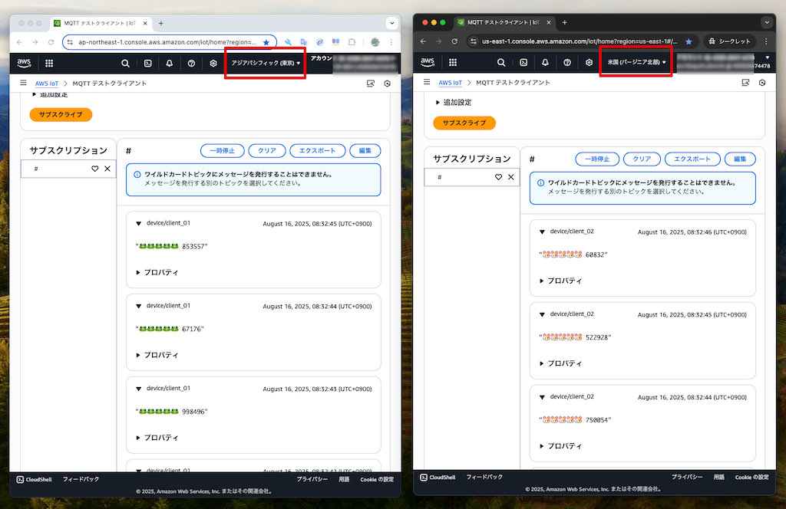Expand プロパティ under the 750054 message
This screenshot has width=786, height=509.
[561, 446]
